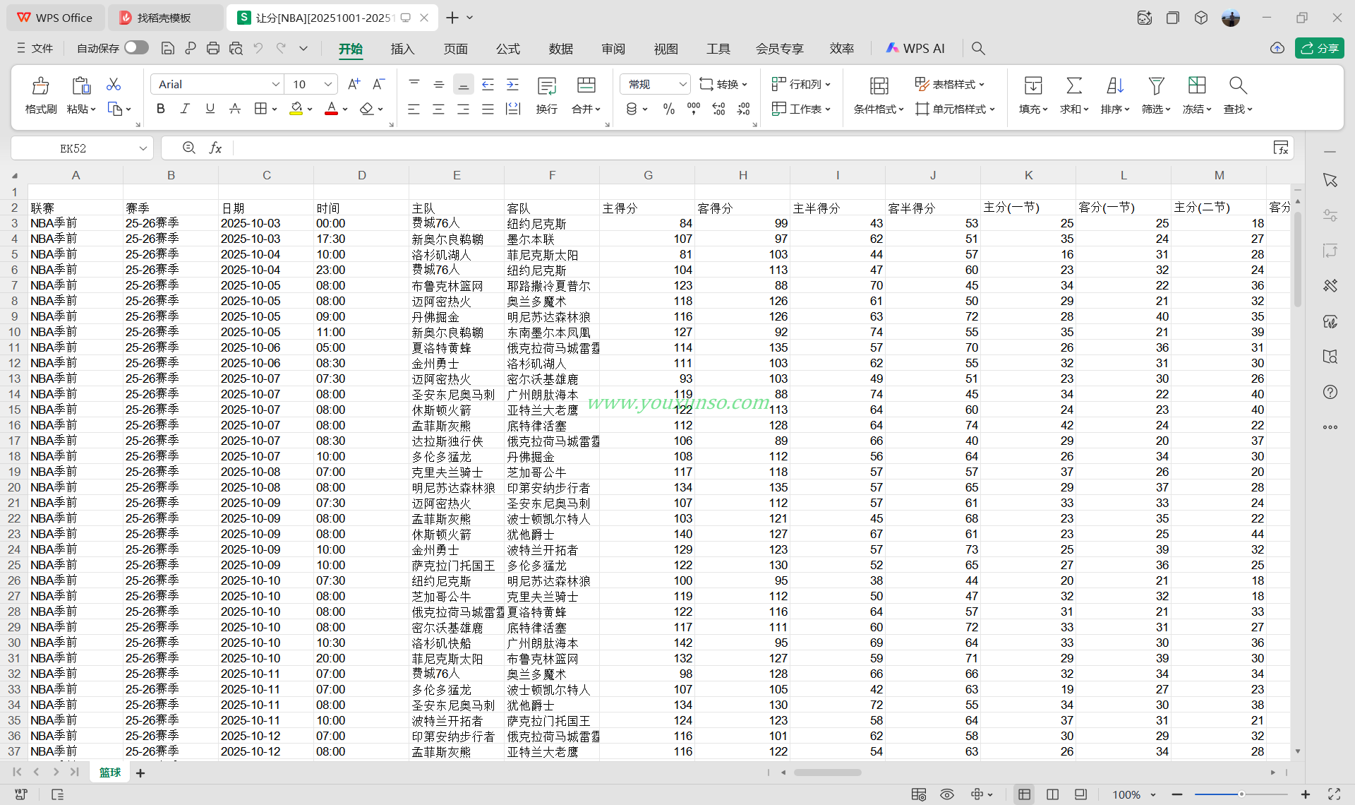Click the 筛选 filter button

pyautogui.click(x=1156, y=95)
